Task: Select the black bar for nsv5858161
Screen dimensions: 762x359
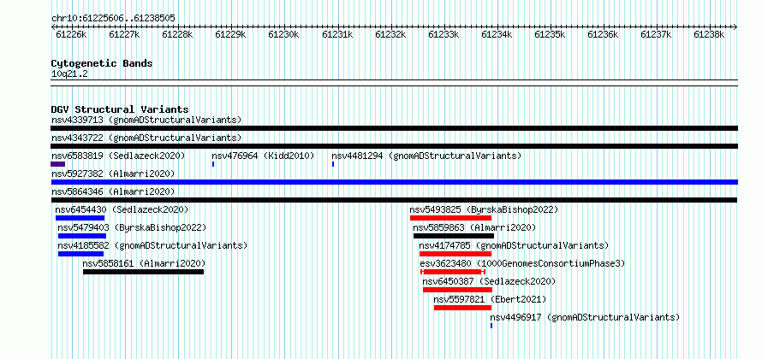Action: (143, 272)
